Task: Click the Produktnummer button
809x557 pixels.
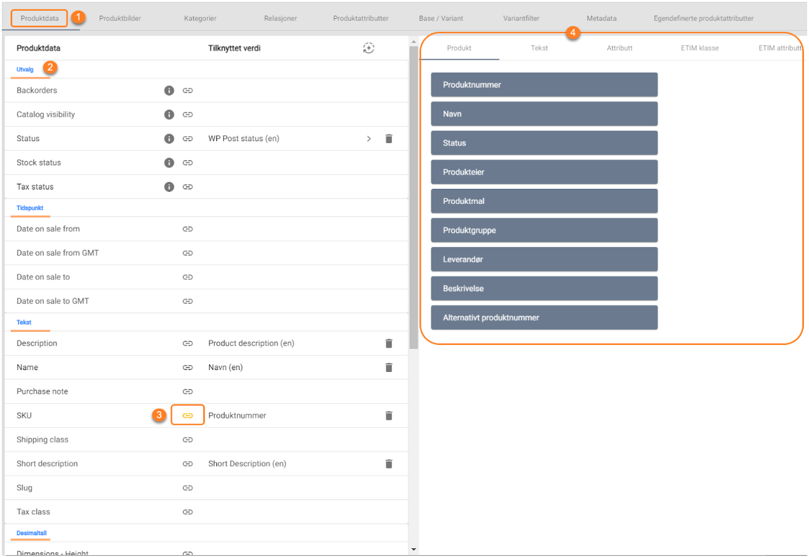Action: (x=544, y=85)
